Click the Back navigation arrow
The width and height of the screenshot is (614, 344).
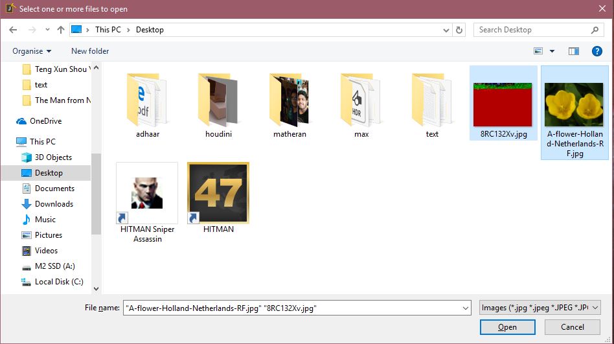(x=14, y=30)
